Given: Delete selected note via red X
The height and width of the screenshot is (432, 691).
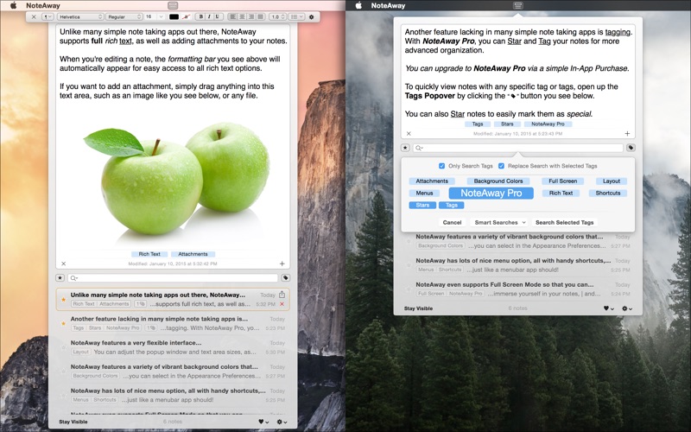Looking at the screenshot, I should [282, 304].
